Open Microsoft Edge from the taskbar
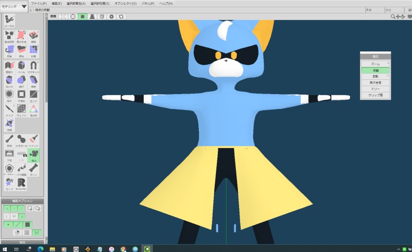The image size is (412, 252). tap(40, 249)
